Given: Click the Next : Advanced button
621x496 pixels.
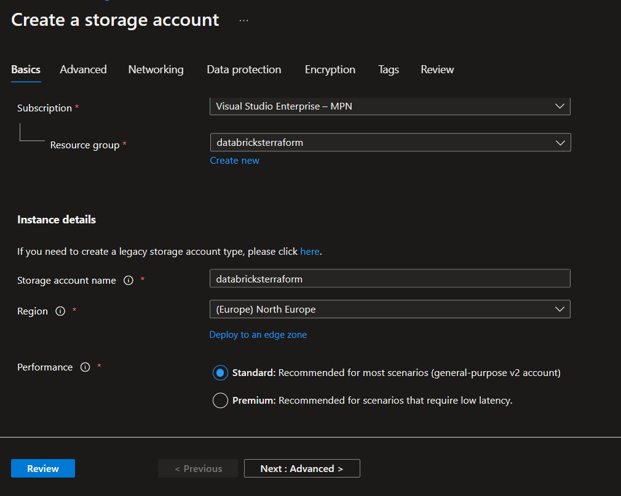Looking at the screenshot, I should (302, 468).
